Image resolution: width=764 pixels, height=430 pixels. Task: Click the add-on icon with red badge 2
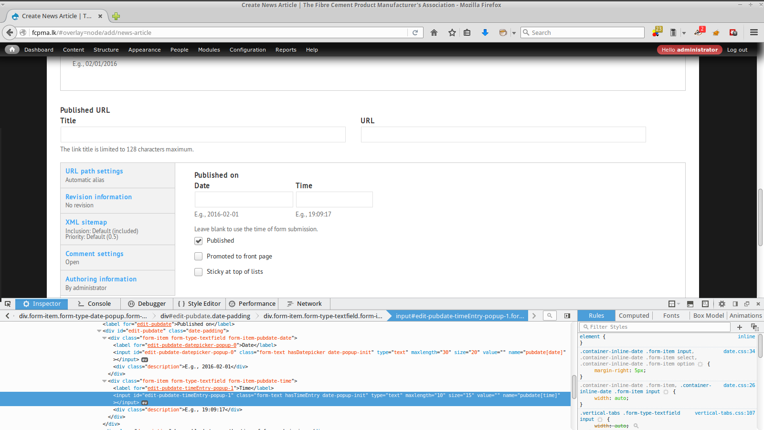[699, 32]
